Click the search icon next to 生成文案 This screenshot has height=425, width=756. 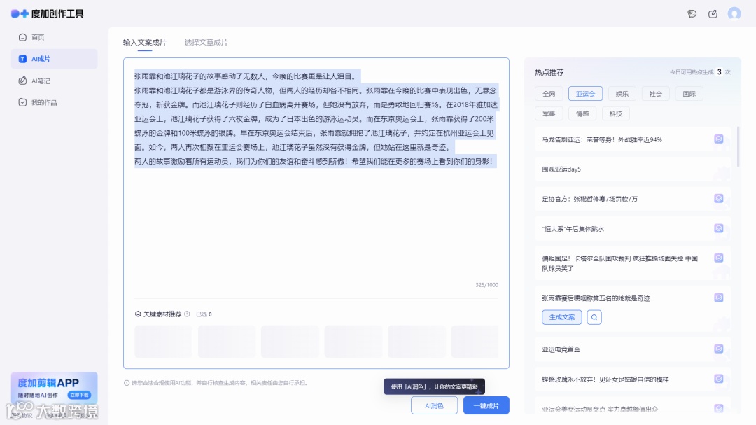(x=594, y=317)
